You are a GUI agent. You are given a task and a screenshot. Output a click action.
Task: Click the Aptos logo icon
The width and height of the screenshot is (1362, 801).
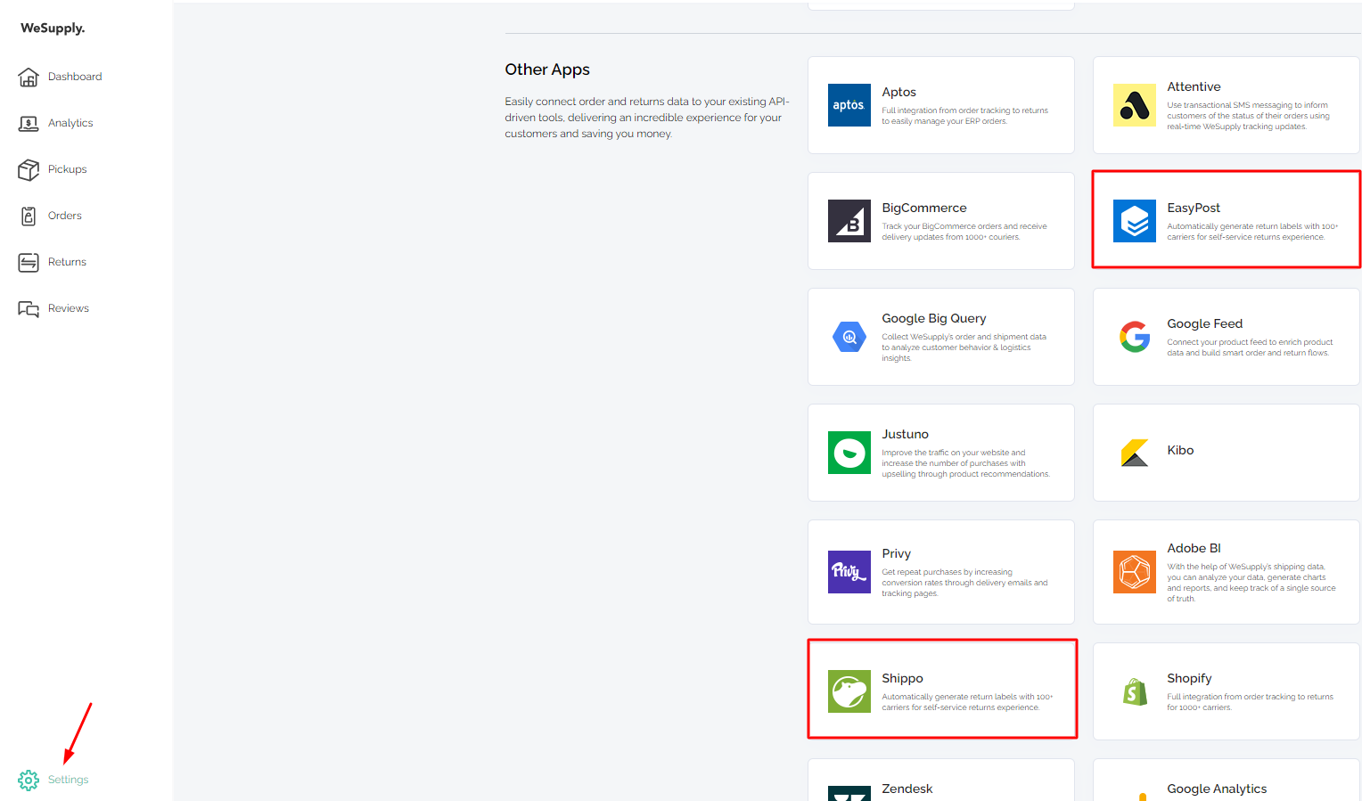click(849, 105)
